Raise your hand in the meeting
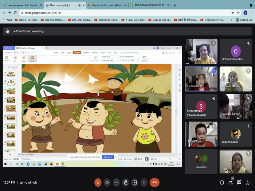 click(x=126, y=183)
